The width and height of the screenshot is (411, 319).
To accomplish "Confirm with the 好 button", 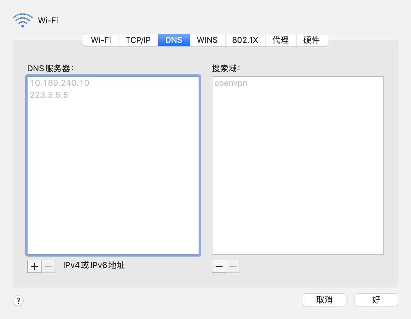I will pos(376,300).
